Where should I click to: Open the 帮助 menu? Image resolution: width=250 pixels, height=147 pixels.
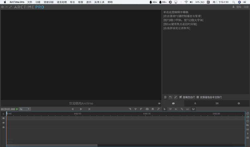pyautogui.click(x=110, y=2)
